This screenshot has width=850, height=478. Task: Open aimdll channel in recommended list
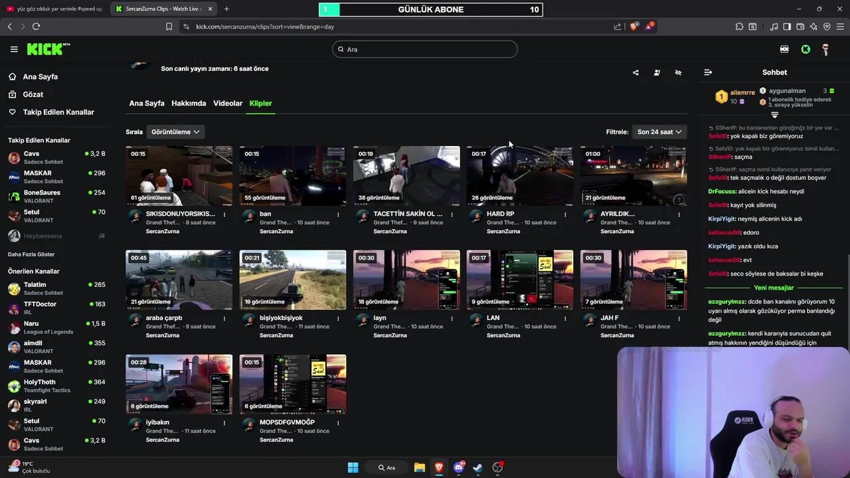pos(56,347)
